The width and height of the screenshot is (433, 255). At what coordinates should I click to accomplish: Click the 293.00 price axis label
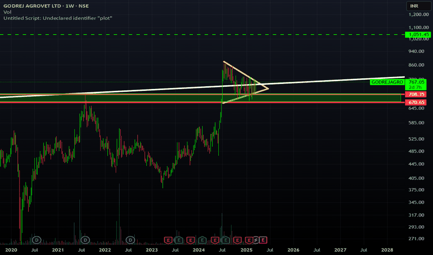(416, 227)
